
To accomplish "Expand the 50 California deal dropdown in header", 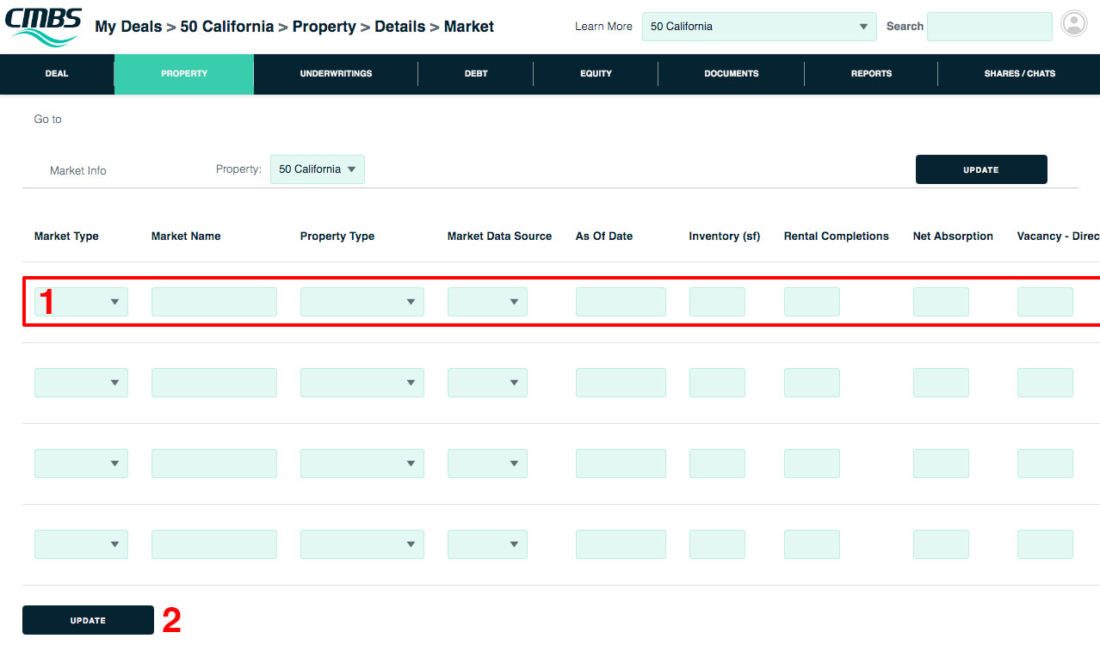I will 758,27.
